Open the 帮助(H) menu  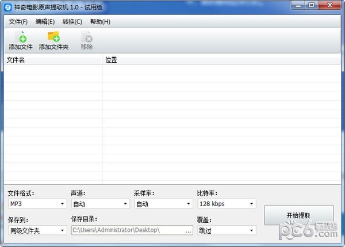click(100, 22)
